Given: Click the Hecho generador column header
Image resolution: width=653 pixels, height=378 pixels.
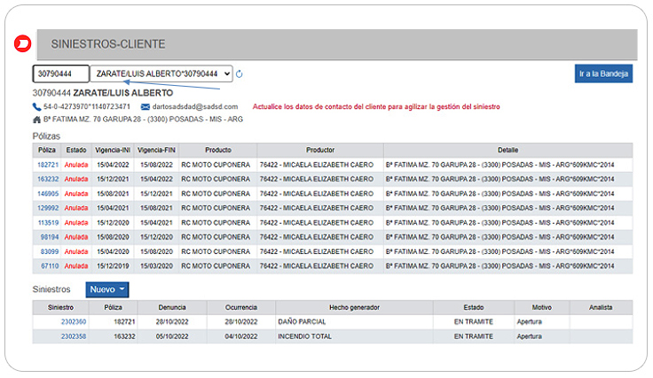Looking at the screenshot, I should [353, 307].
